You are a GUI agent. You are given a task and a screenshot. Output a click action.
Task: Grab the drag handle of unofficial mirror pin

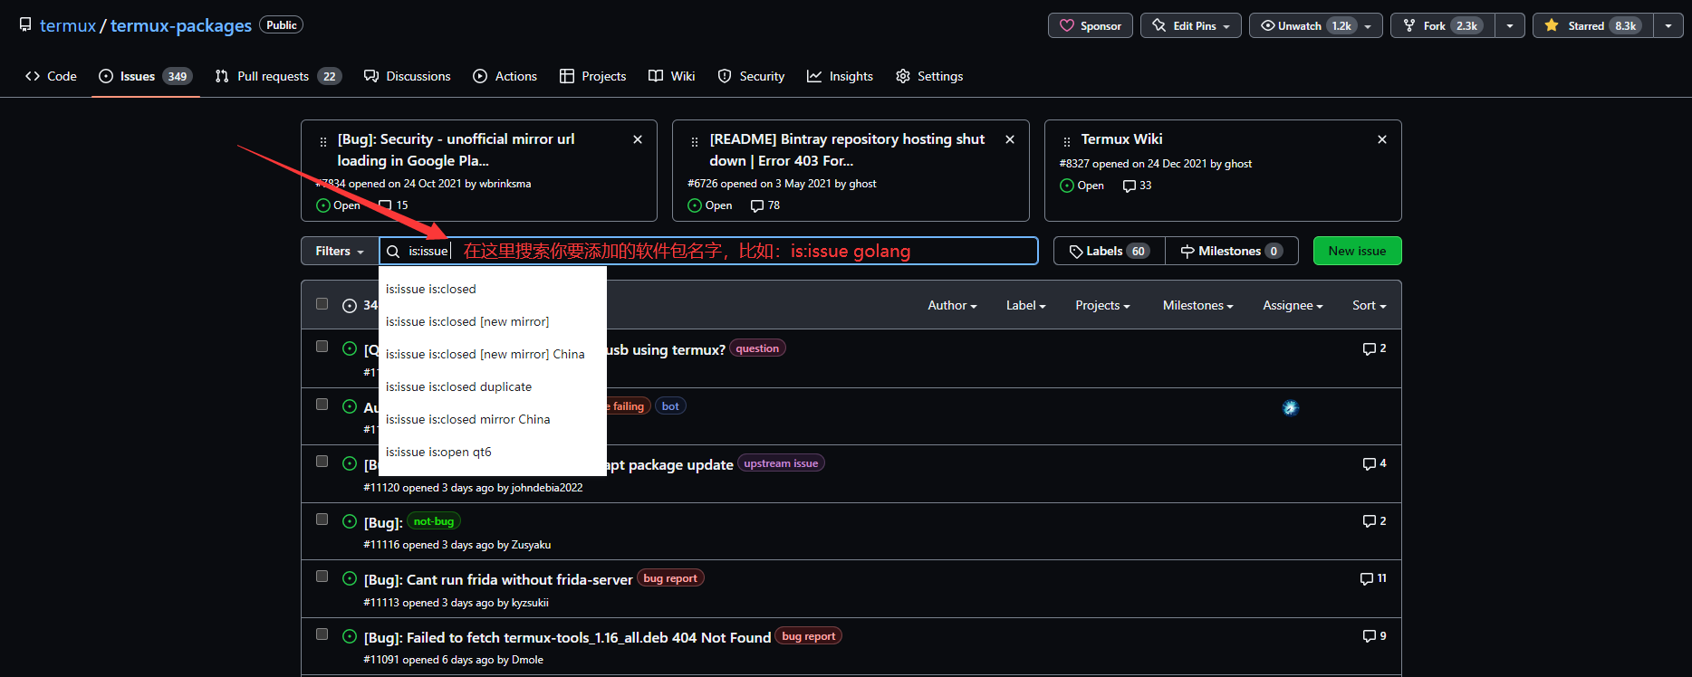click(x=323, y=141)
